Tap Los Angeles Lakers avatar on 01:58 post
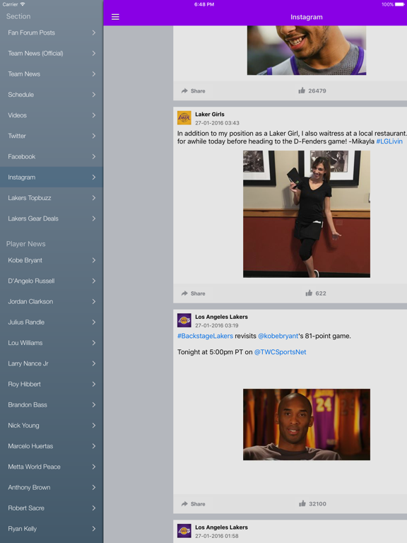The width and height of the screenshot is (407, 543). pyautogui.click(x=184, y=530)
